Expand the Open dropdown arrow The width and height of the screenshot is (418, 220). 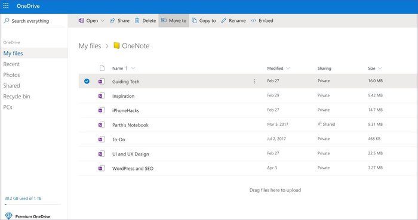(103, 20)
